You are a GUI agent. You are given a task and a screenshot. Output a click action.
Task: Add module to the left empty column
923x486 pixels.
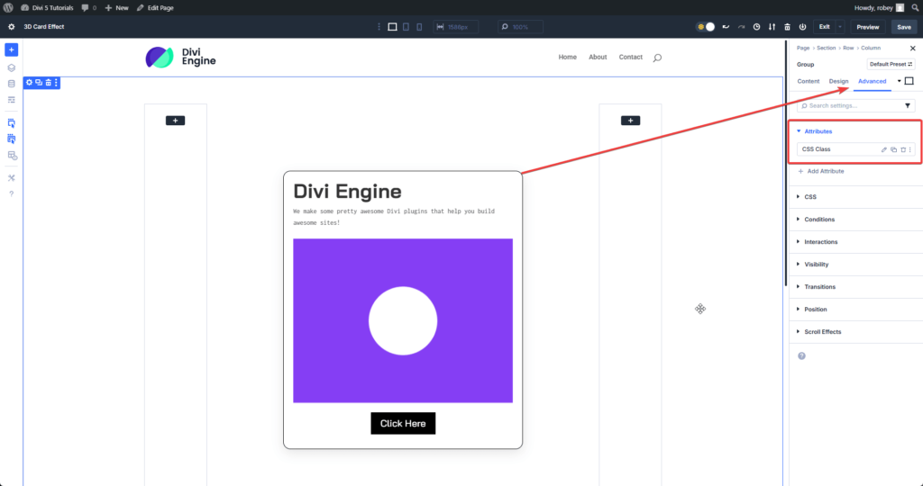coord(176,121)
